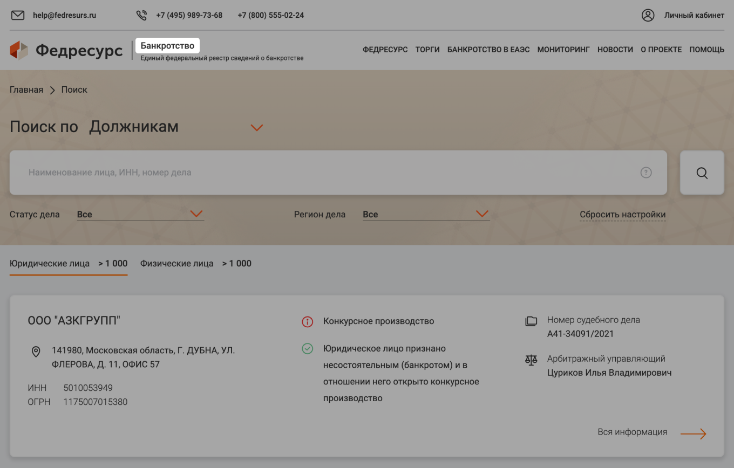734x468 pixels.
Task: Click the phone handset icon in the header
Action: (x=141, y=15)
